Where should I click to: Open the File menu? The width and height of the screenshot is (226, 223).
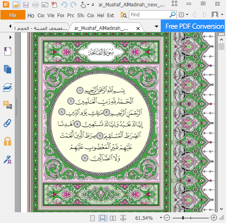pyautogui.click(x=13, y=15)
